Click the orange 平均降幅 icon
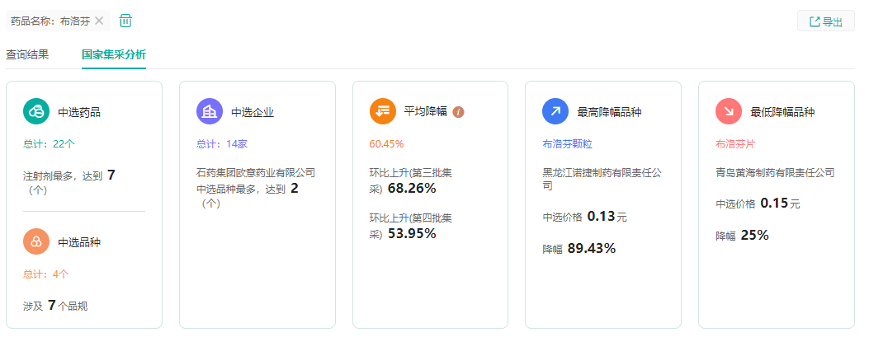Viewport: 869px width, 337px height. pyautogui.click(x=383, y=111)
